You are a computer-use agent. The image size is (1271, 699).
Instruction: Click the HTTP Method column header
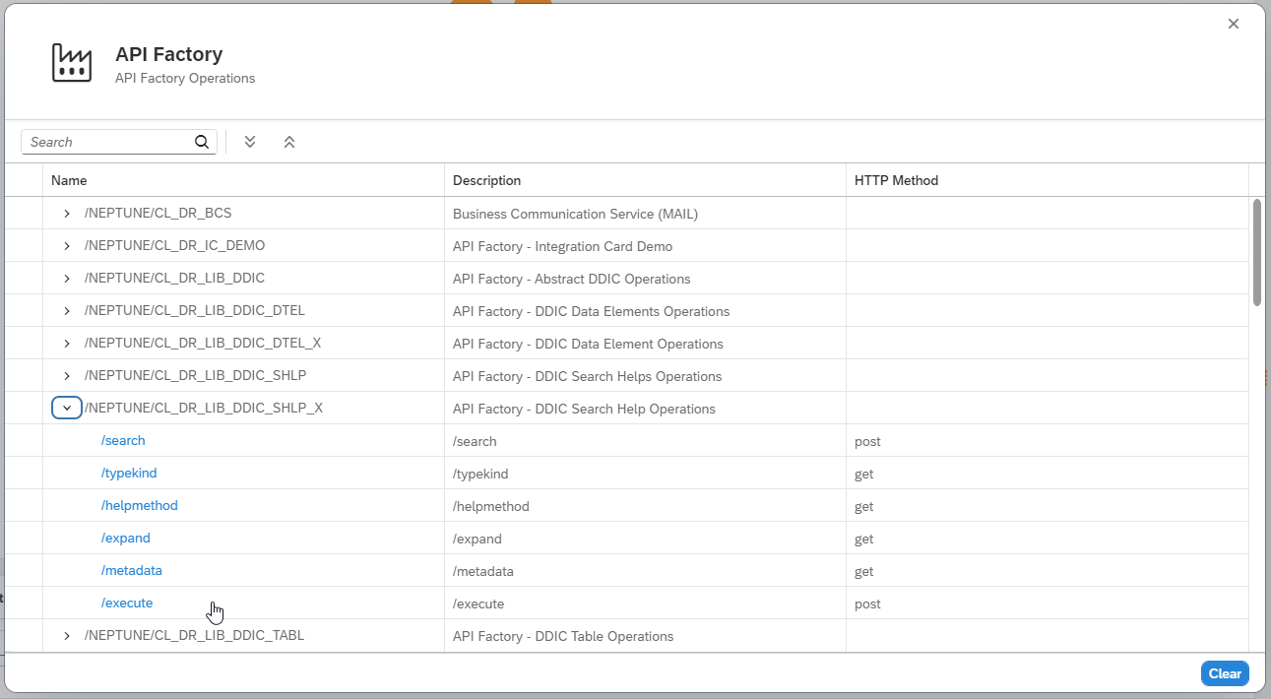(896, 180)
